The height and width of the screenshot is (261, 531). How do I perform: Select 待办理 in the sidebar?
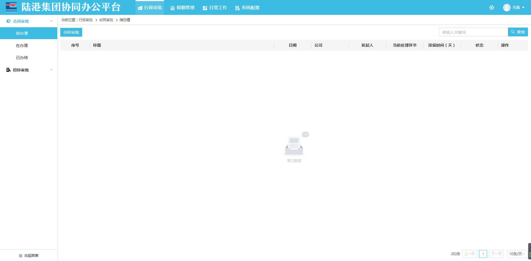point(28,33)
